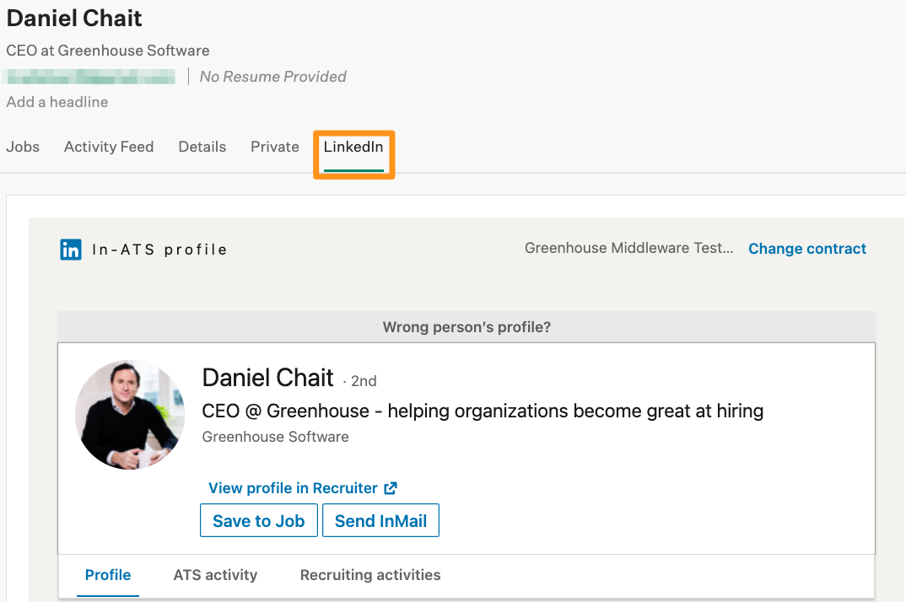Open Daniel Chait's profile photo
Image resolution: width=906 pixels, height=602 pixels.
point(130,415)
